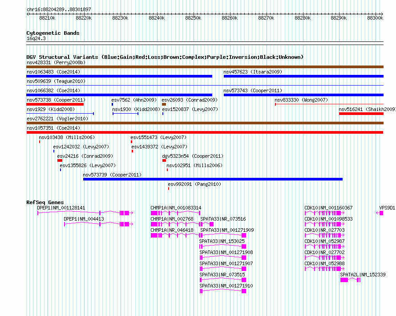The image size is (396, 316).
Task: Click the 88250k ruler position label
Action: click(x=193, y=18)
